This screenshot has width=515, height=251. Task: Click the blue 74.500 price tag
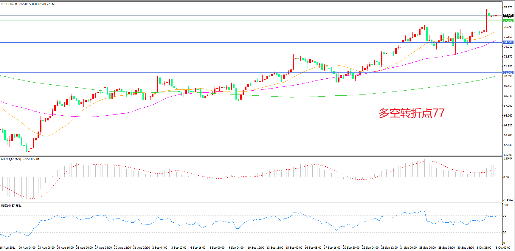click(508, 42)
